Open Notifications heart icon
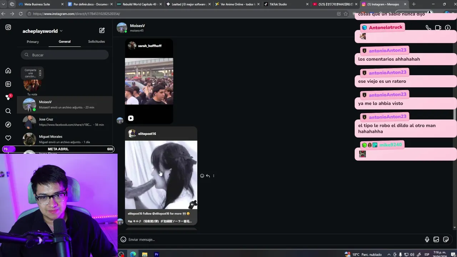The height and width of the screenshot is (257, 457). point(8,138)
